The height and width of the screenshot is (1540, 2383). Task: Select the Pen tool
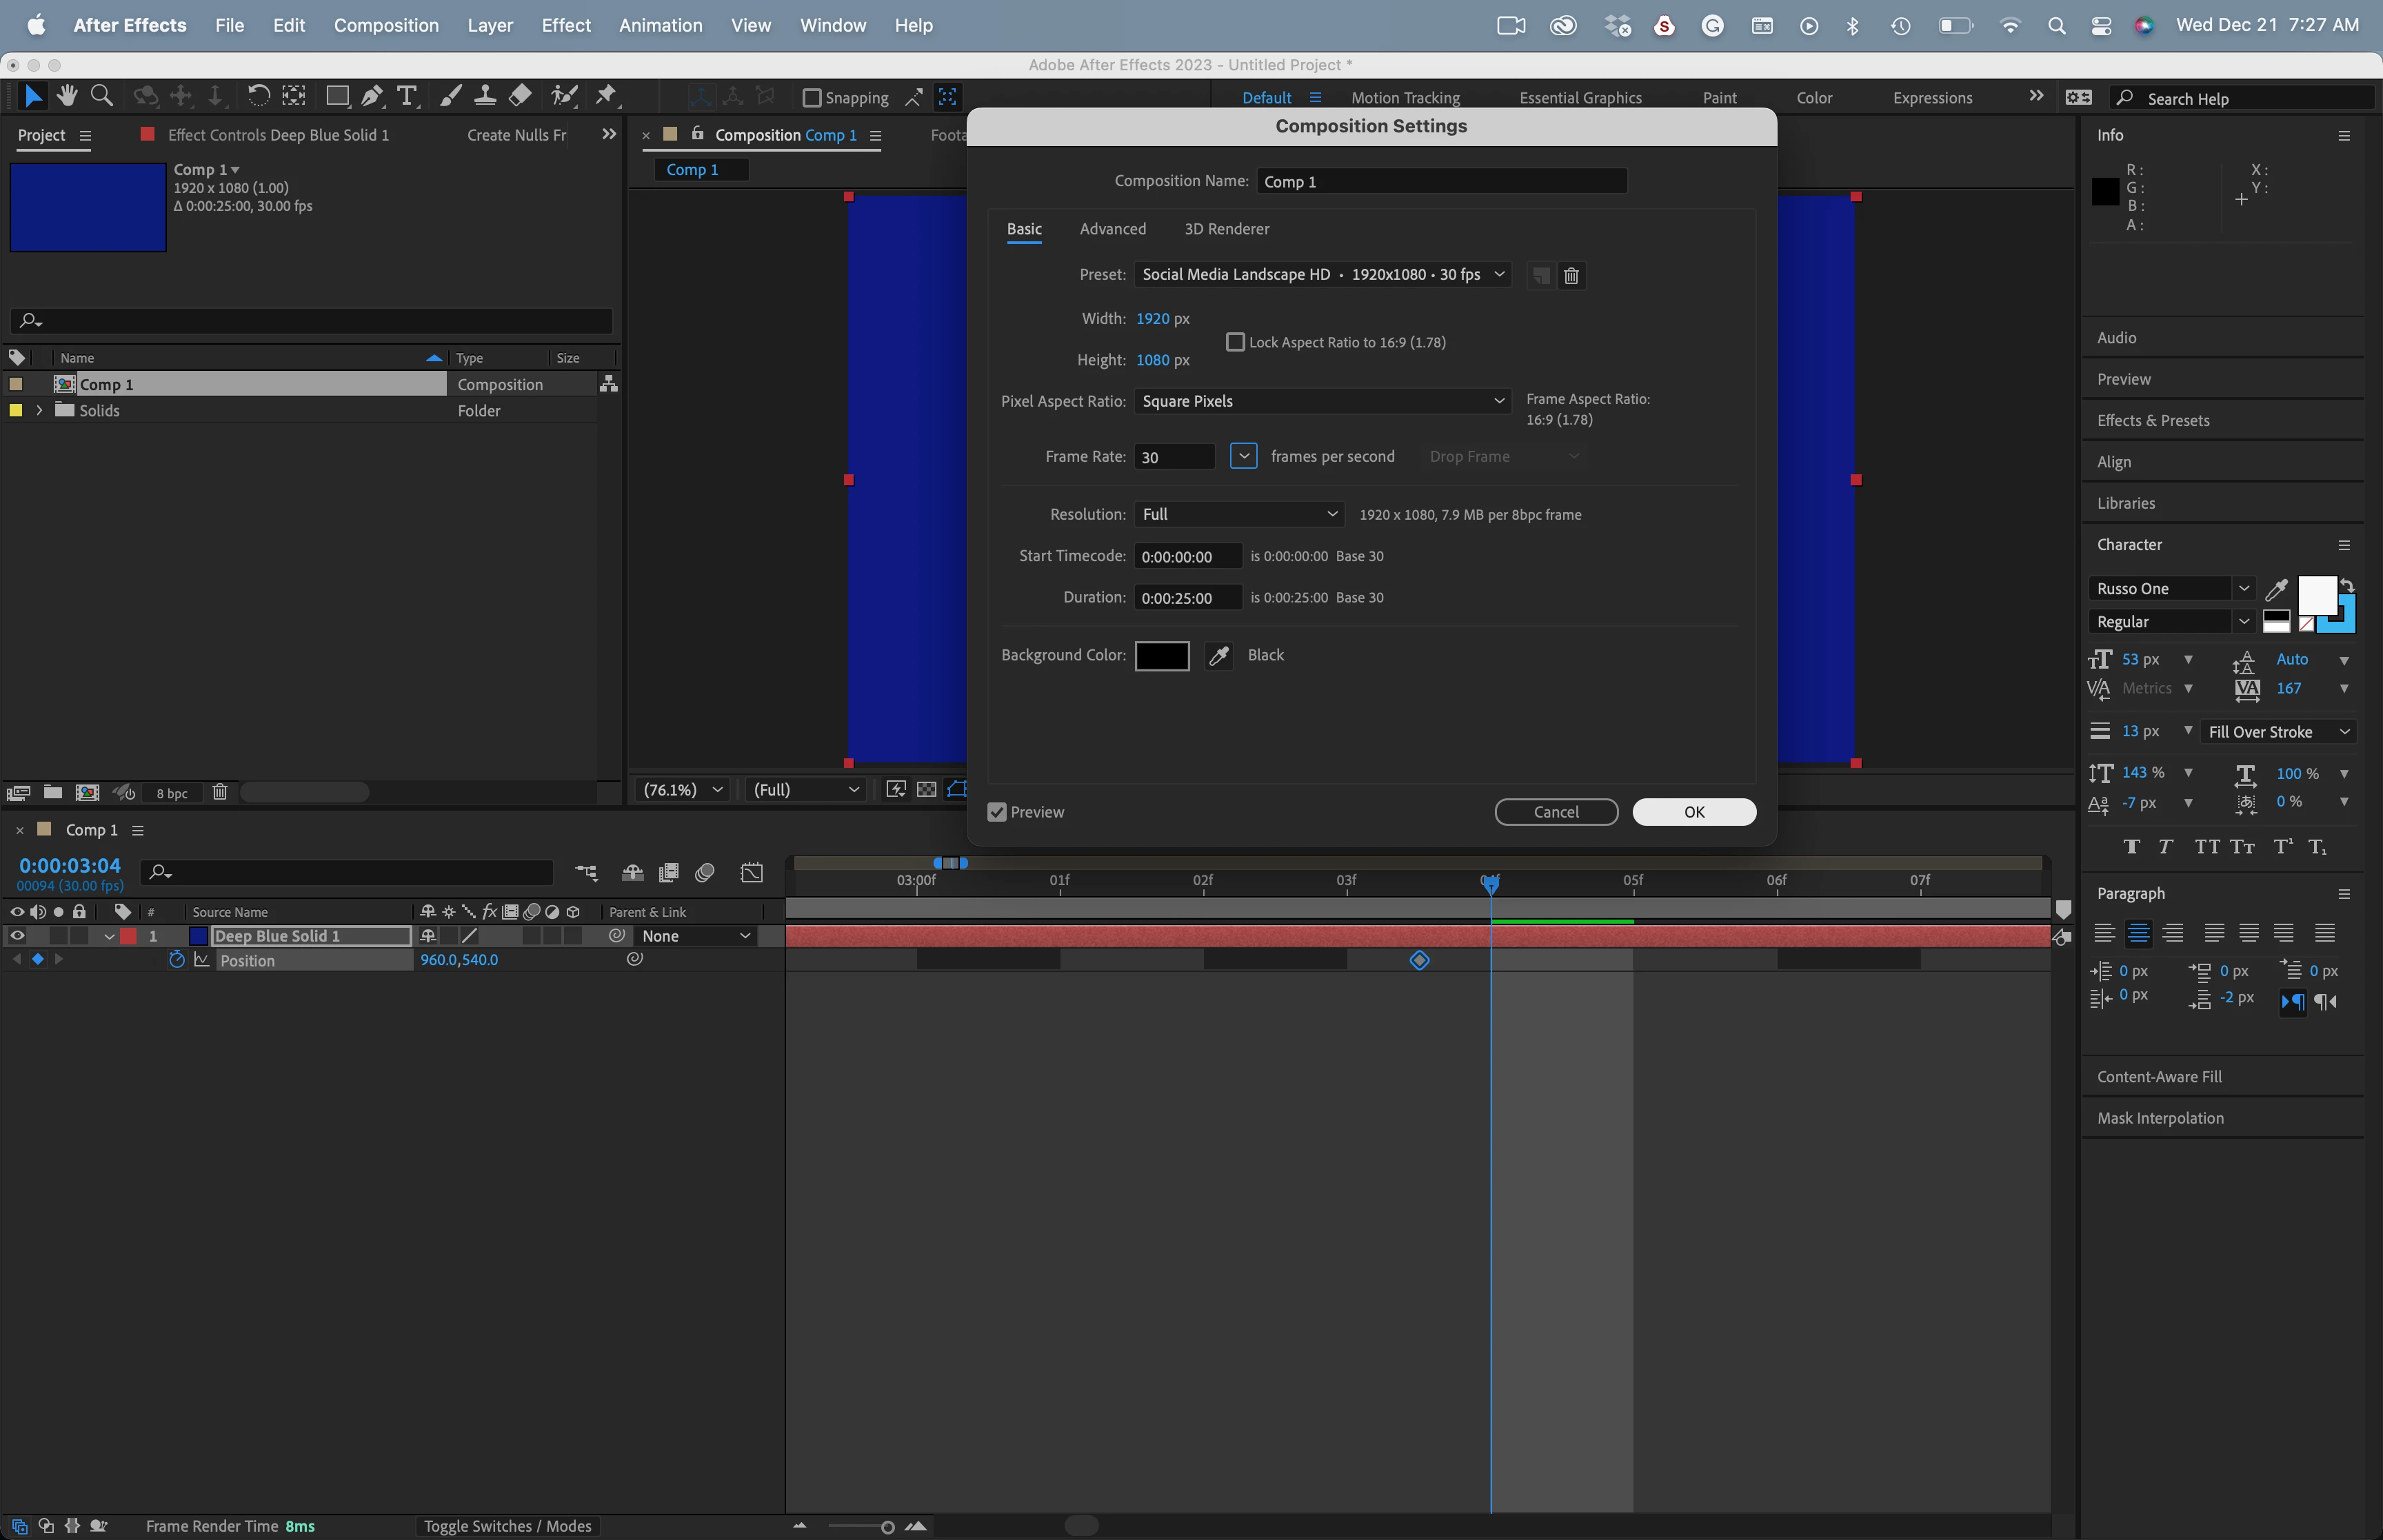pyautogui.click(x=372, y=96)
